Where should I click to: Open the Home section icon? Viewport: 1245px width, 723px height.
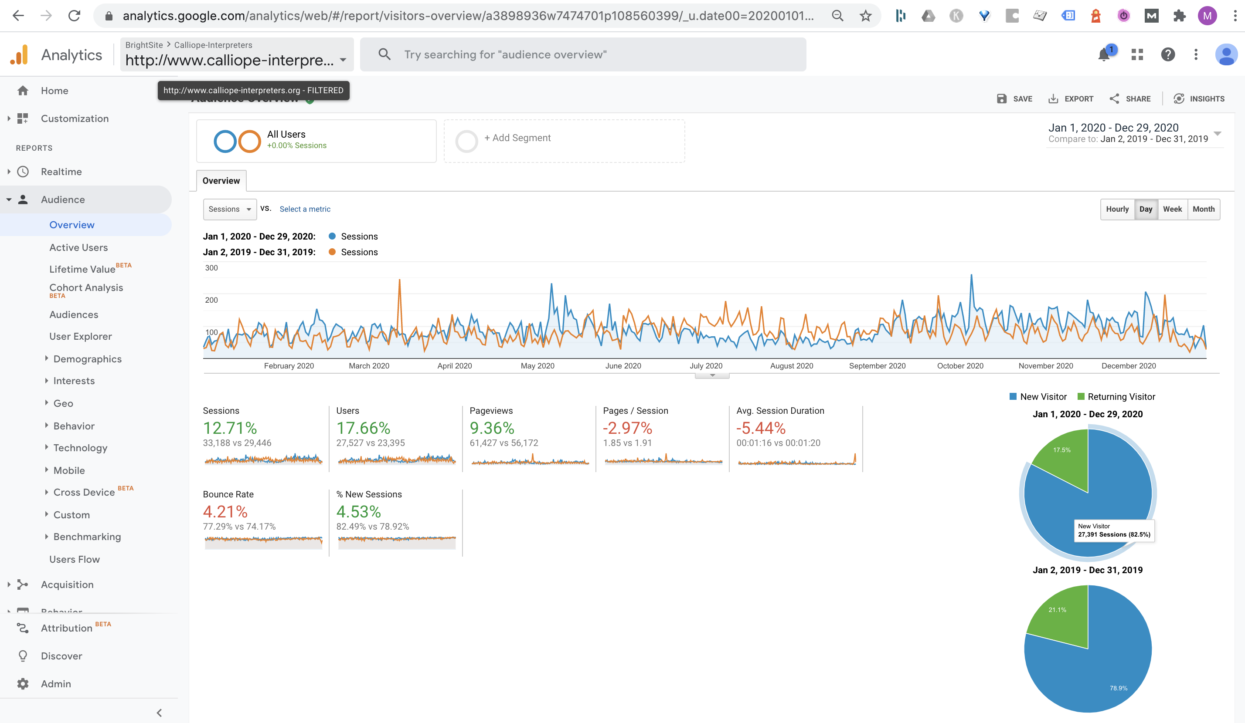(x=23, y=90)
